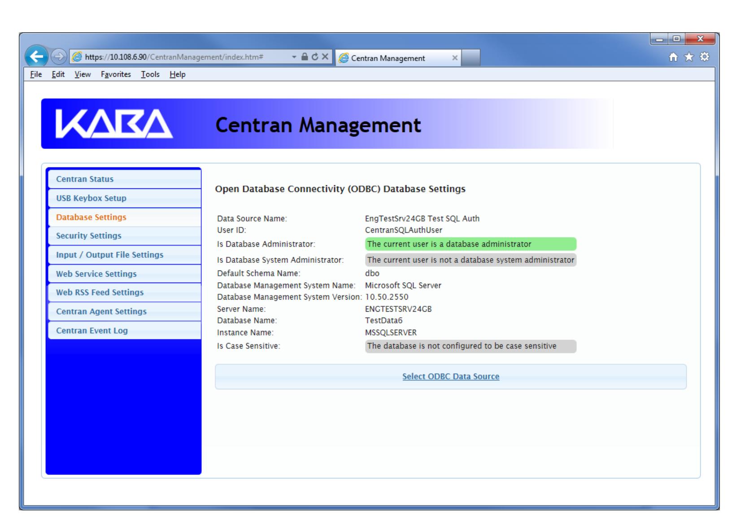Go to Centran Status page
The image size is (732, 531).
[x=124, y=179]
